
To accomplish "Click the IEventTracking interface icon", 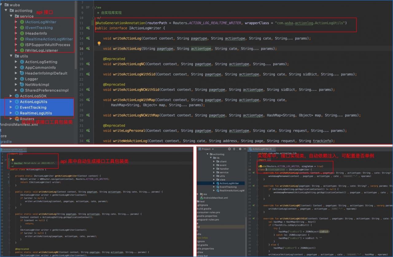I will pyautogui.click(x=22, y=28).
